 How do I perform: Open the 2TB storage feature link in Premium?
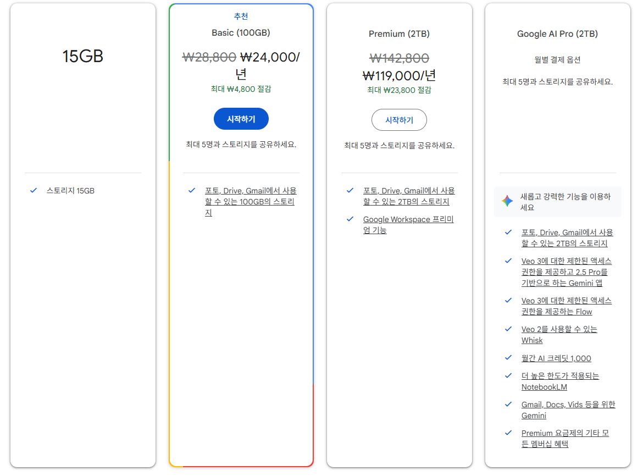coord(409,196)
